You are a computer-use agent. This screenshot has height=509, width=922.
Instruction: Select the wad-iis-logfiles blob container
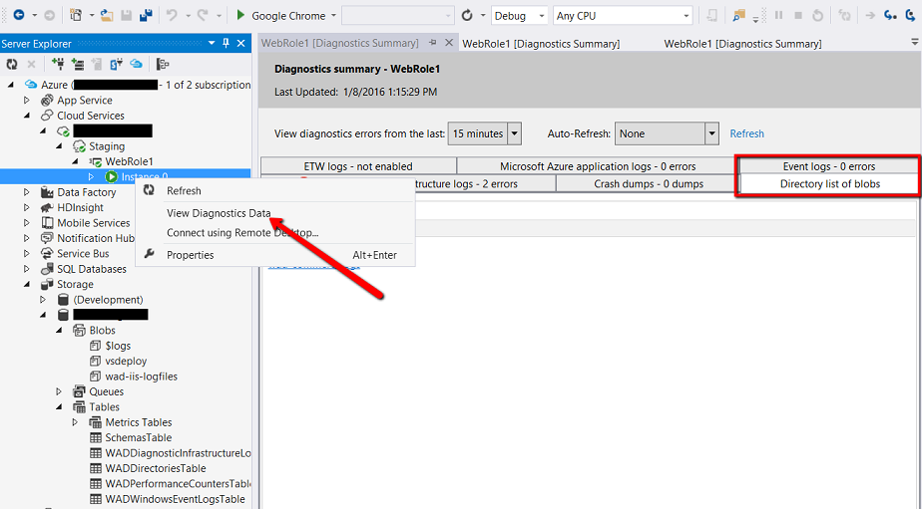(141, 377)
